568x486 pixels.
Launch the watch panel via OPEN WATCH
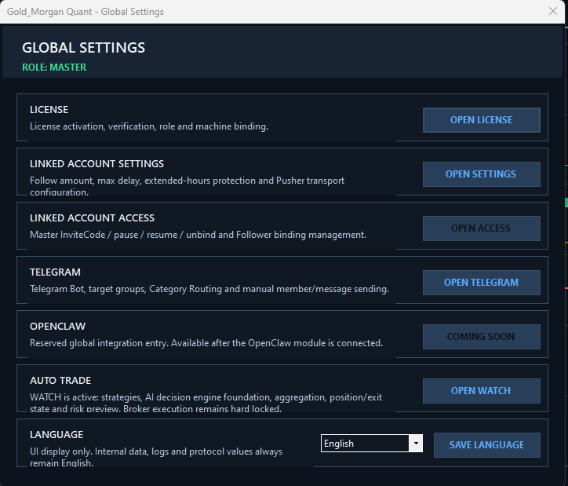(x=482, y=391)
